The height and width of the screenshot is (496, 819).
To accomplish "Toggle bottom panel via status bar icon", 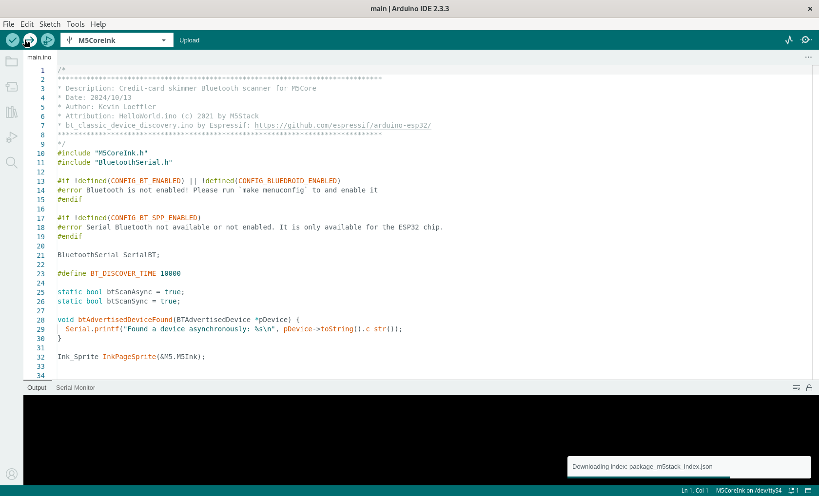I will [808, 491].
